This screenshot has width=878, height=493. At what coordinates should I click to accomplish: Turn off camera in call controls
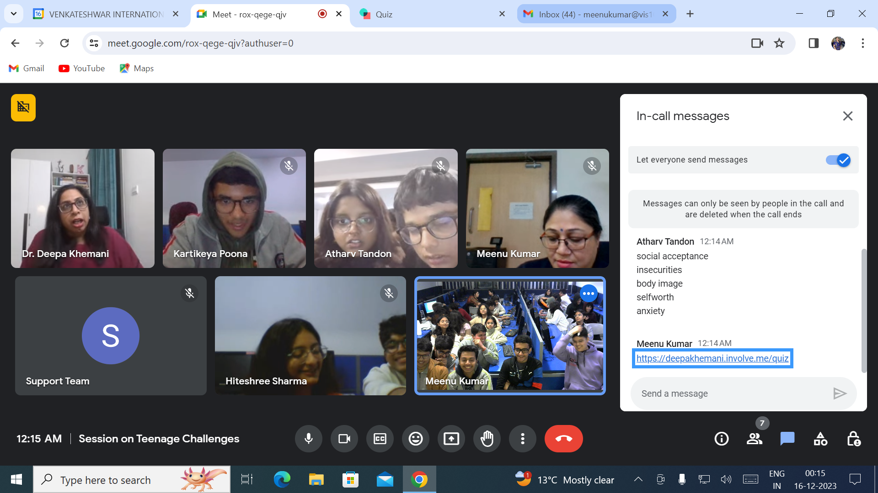[344, 439]
